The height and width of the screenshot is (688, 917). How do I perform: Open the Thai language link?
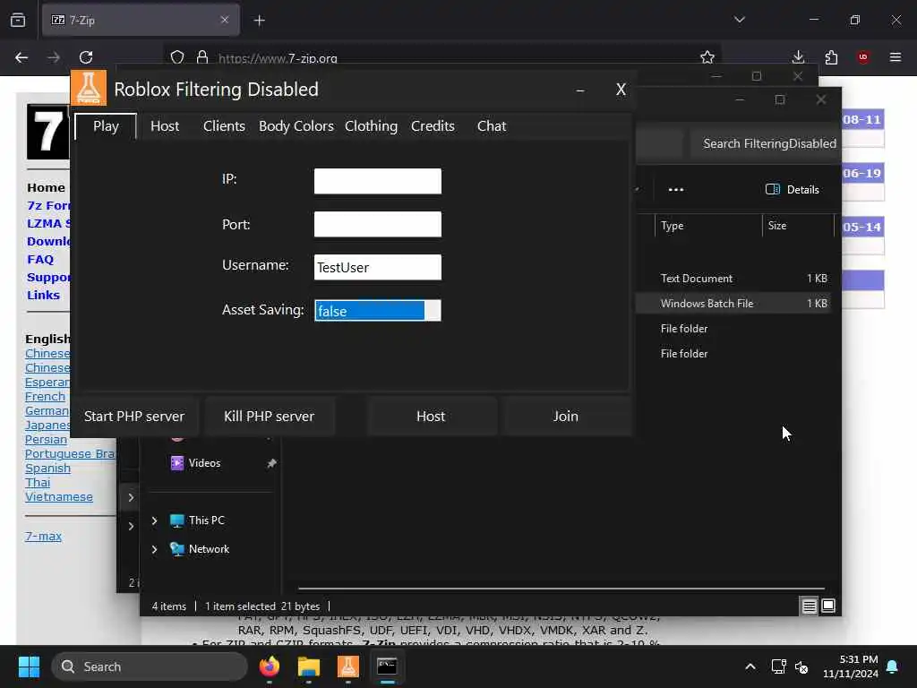point(38,483)
